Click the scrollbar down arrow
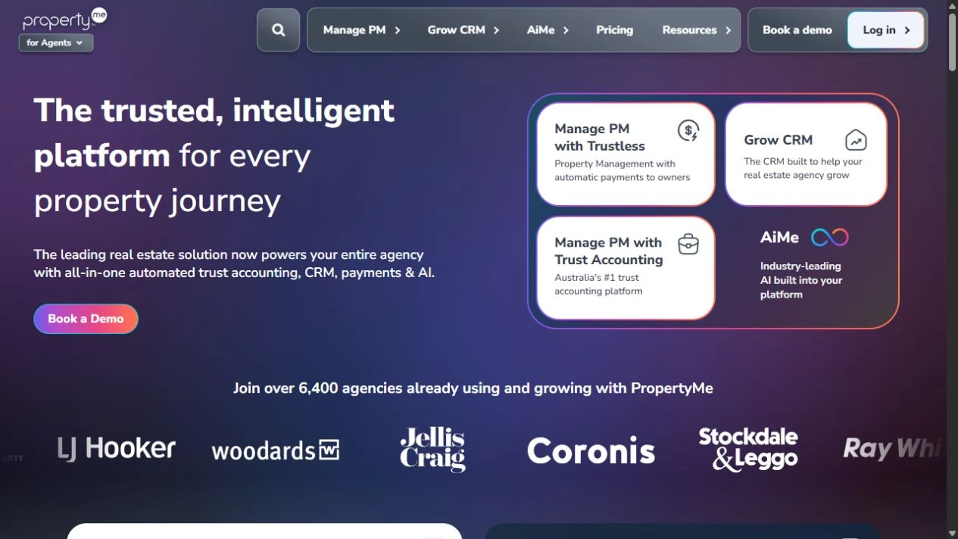The width and height of the screenshot is (958, 539). click(x=952, y=533)
